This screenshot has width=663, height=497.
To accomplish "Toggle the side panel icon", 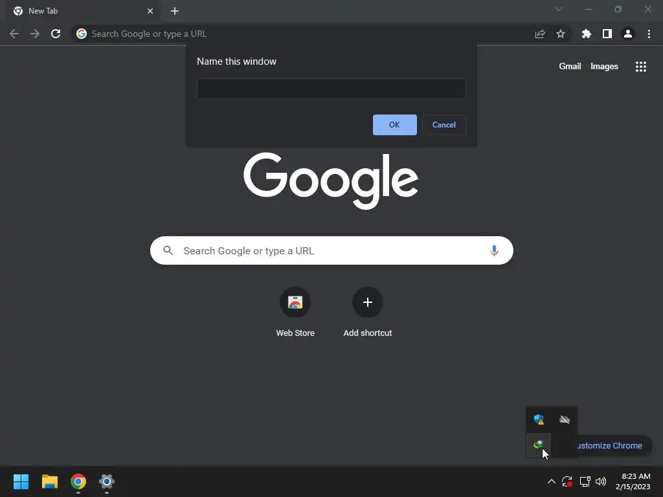I will pos(607,34).
